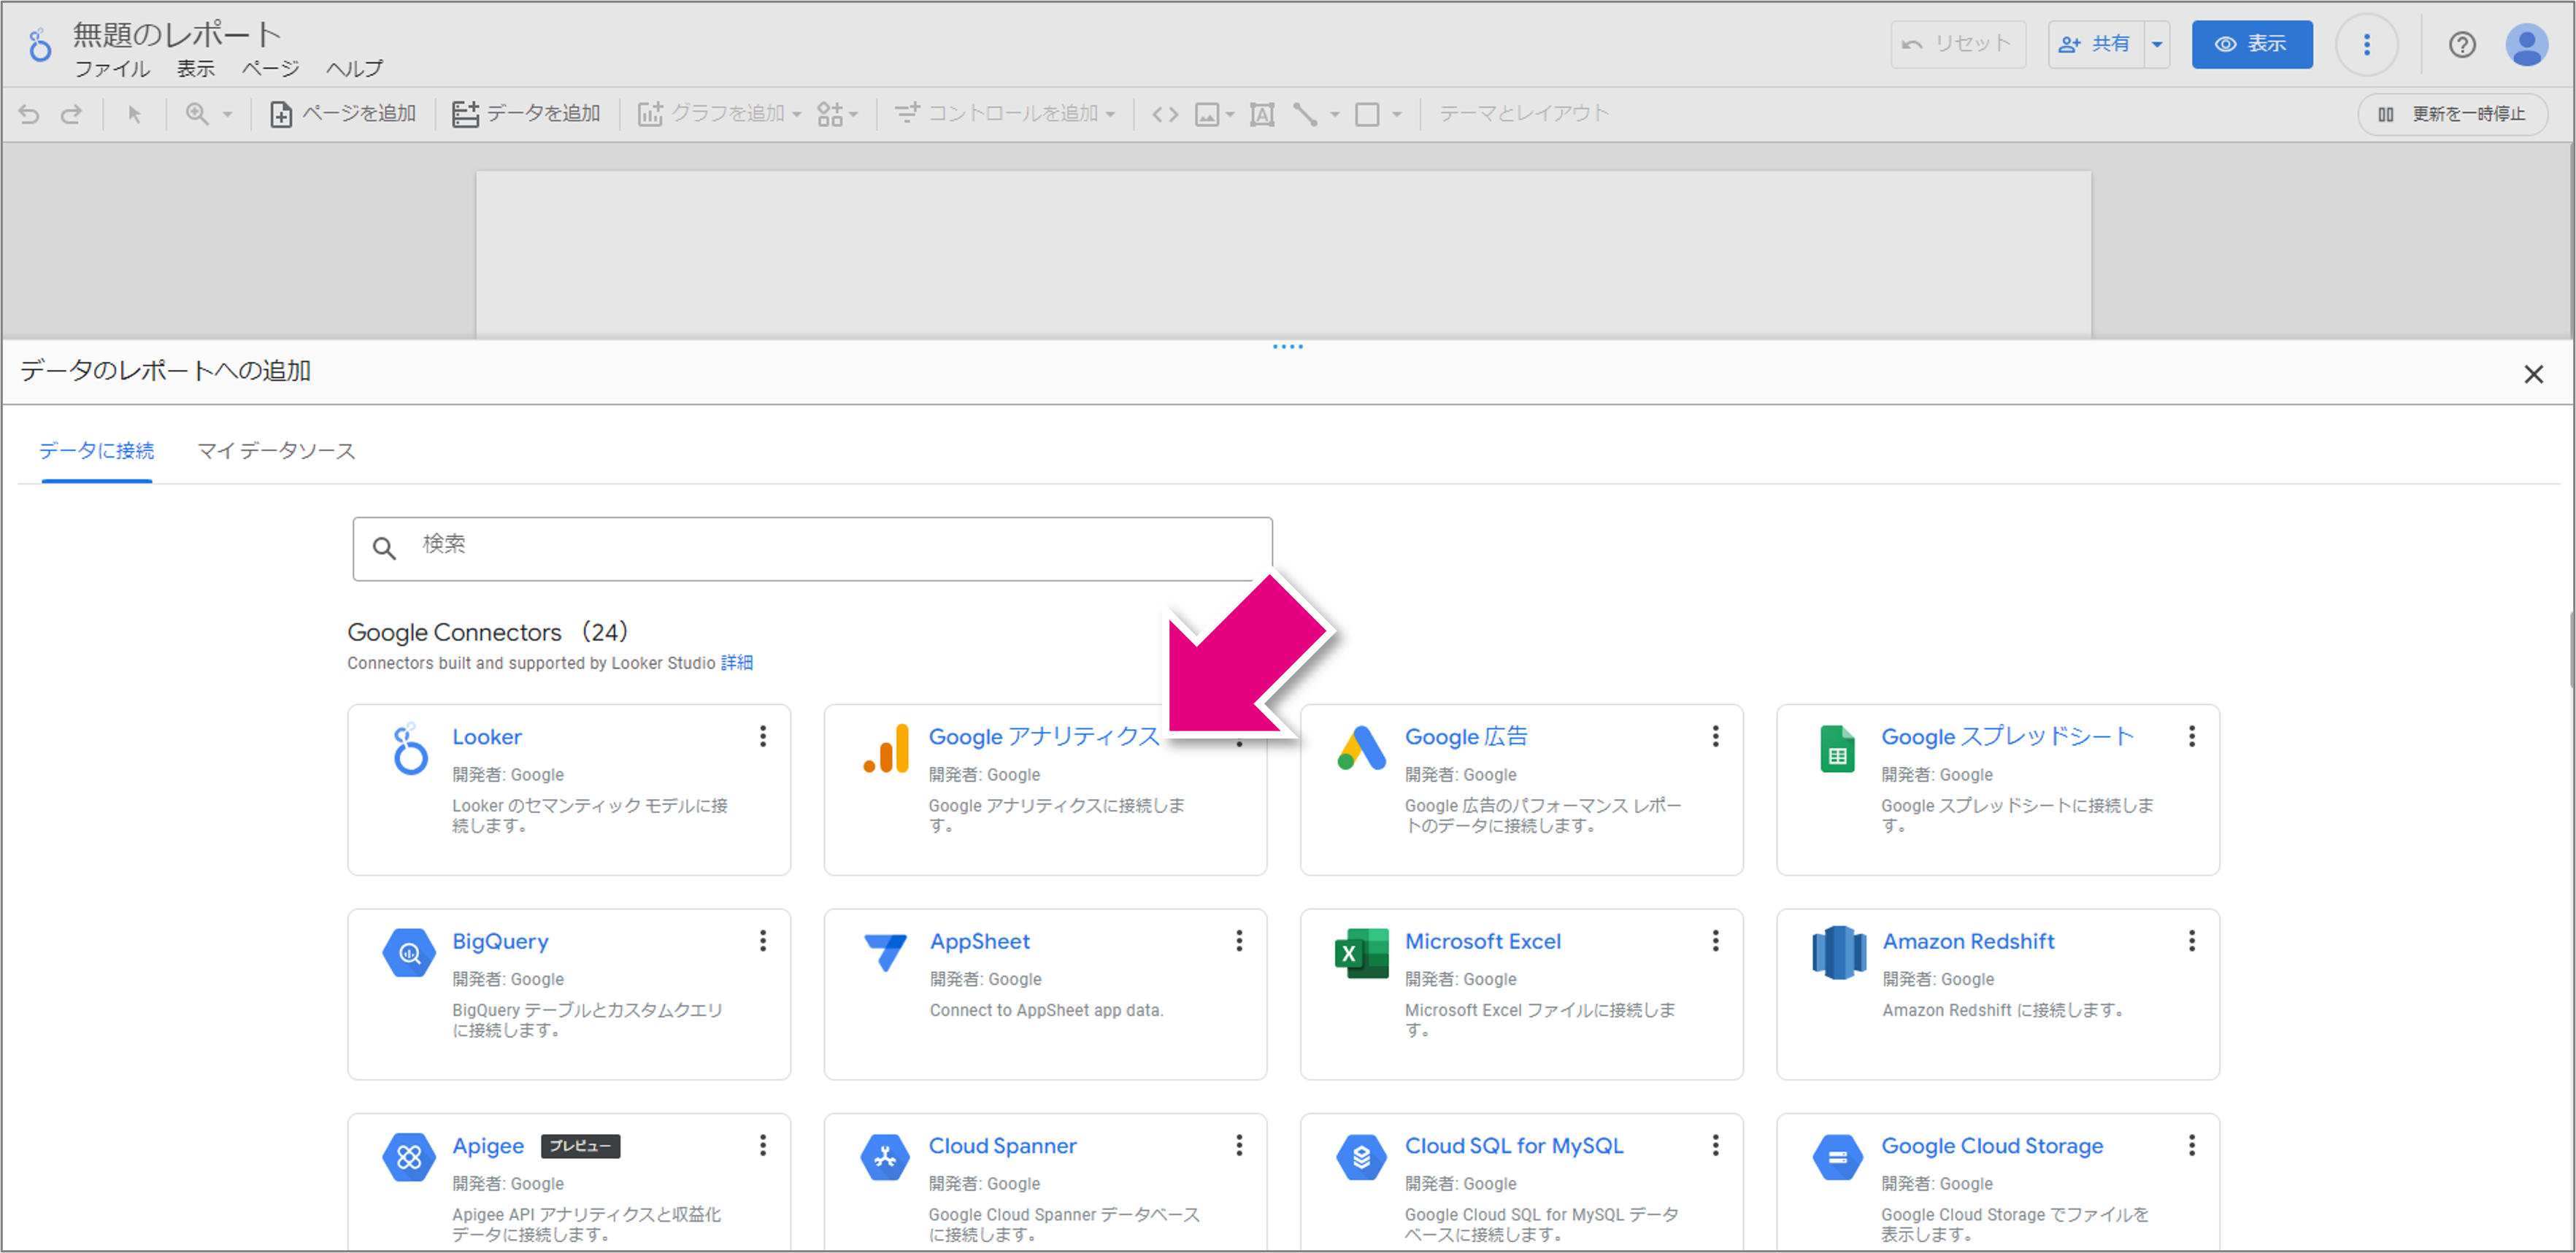Click the 詳細 link under Google Connectors
Image resolution: width=2576 pixels, height=1253 pixels.
point(737,663)
